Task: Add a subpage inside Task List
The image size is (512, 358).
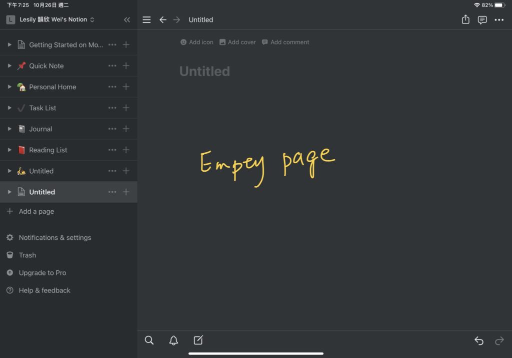Action: pyautogui.click(x=126, y=108)
